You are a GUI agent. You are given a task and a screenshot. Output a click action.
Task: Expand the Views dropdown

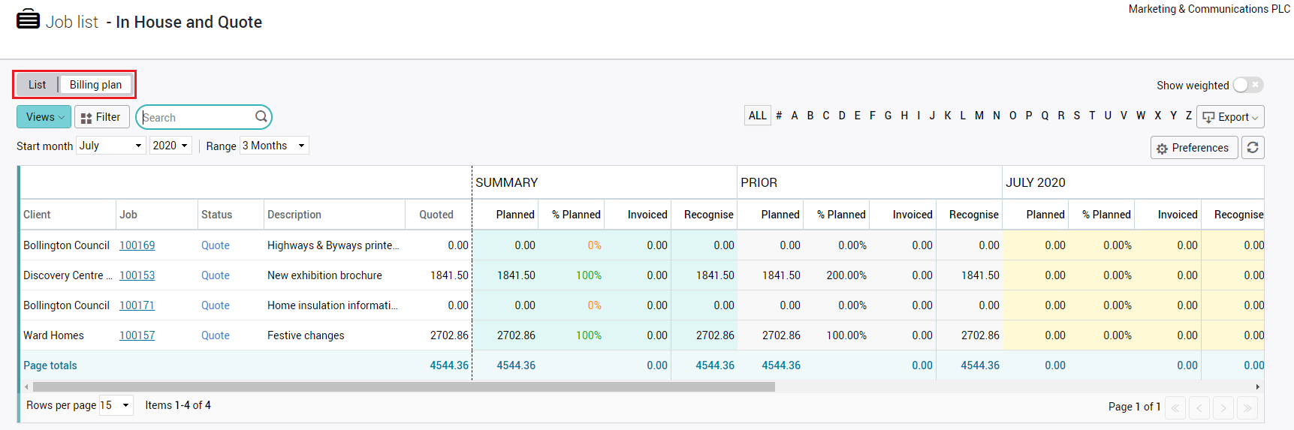pos(44,117)
